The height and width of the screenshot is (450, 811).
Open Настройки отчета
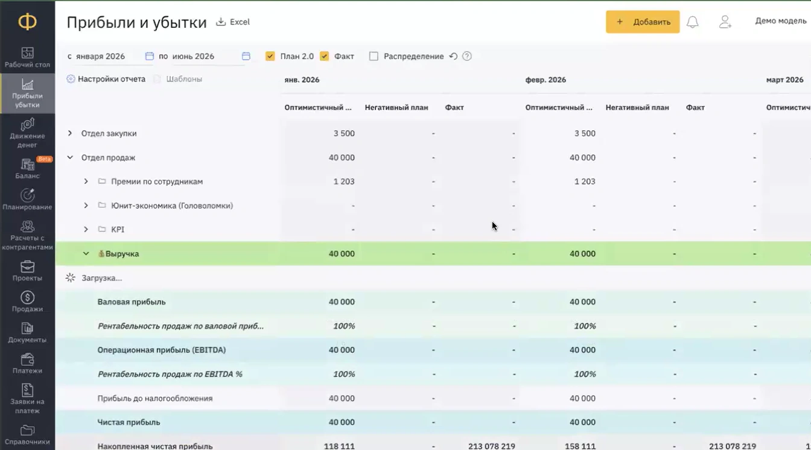click(106, 79)
